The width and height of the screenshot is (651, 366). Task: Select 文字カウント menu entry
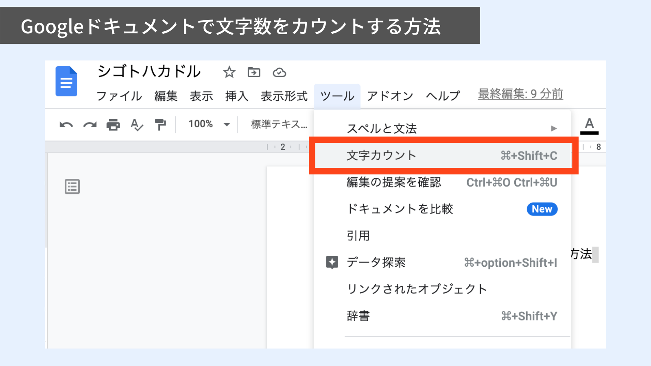pyautogui.click(x=443, y=155)
